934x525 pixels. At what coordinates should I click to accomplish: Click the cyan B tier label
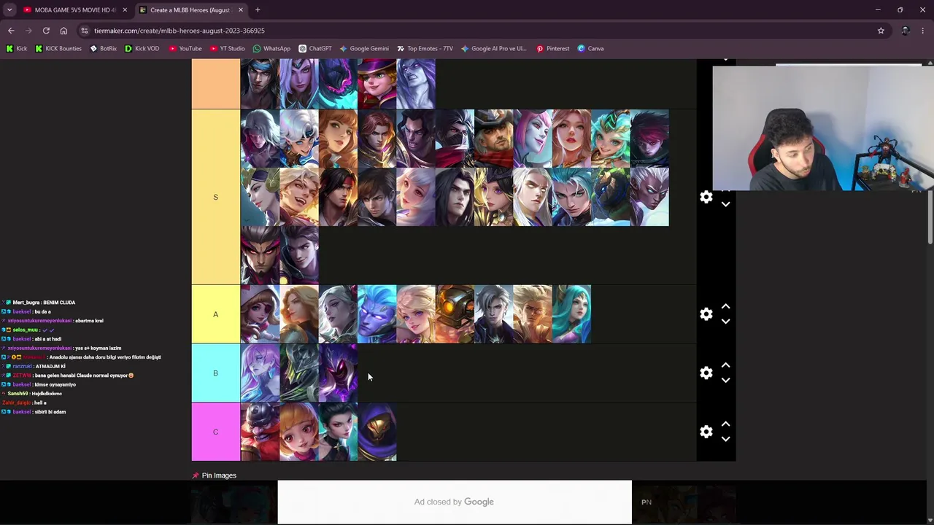pyautogui.click(x=215, y=373)
